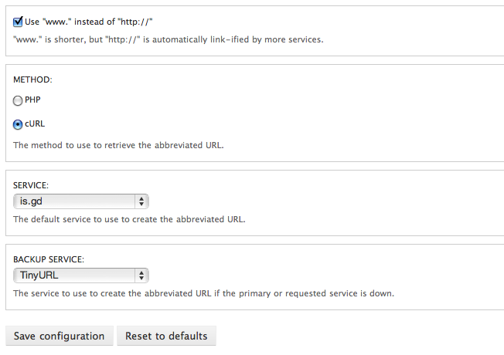Select the cURL radio button
Viewport: 504px width, 355px height.
(19, 124)
